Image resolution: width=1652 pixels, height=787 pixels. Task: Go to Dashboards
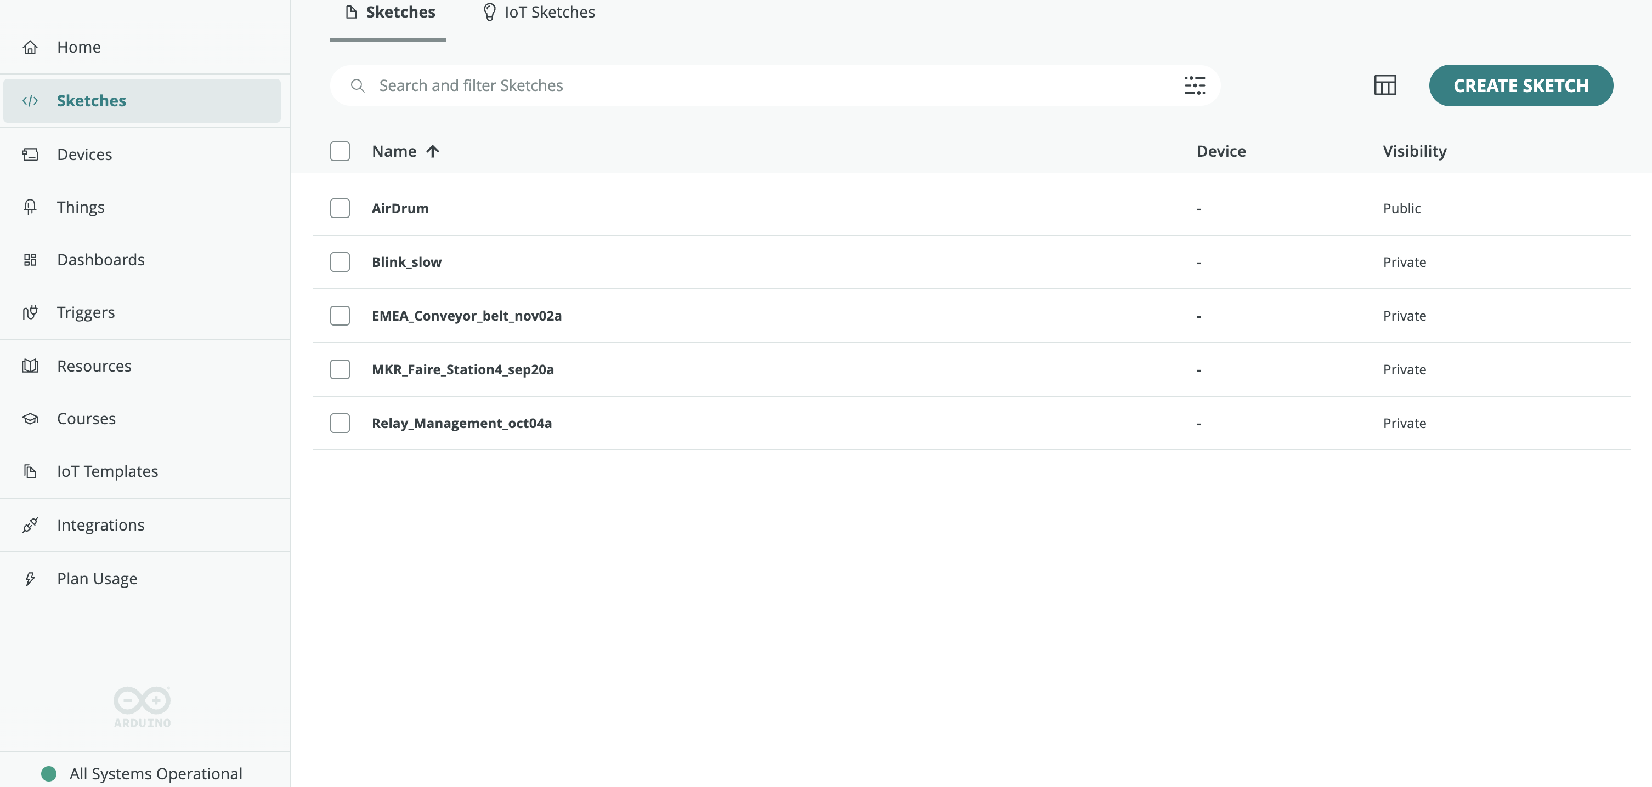point(100,259)
